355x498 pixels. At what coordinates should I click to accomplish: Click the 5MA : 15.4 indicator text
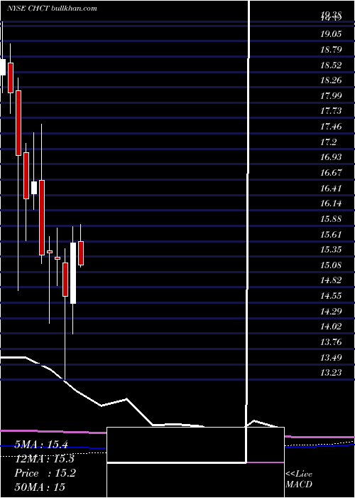pos(41,445)
